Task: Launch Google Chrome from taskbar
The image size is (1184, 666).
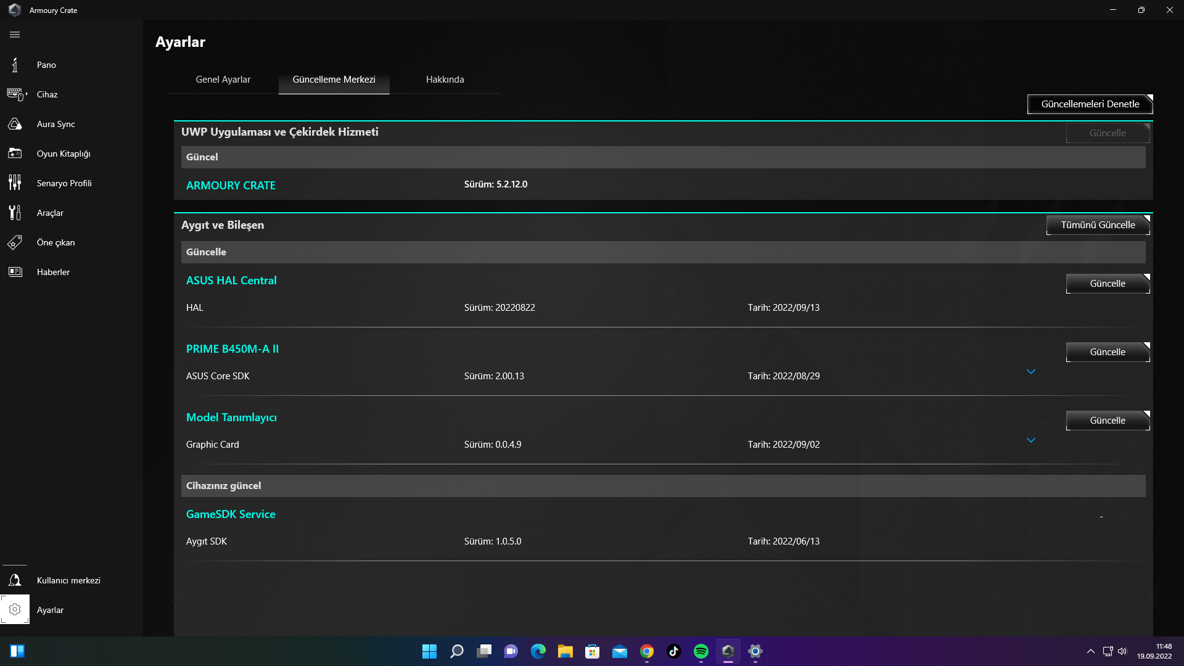Action: (646, 651)
